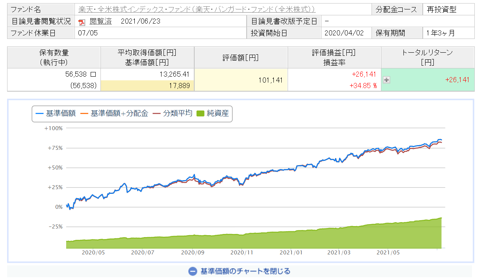Click the +100% chart axis label

coord(54,128)
